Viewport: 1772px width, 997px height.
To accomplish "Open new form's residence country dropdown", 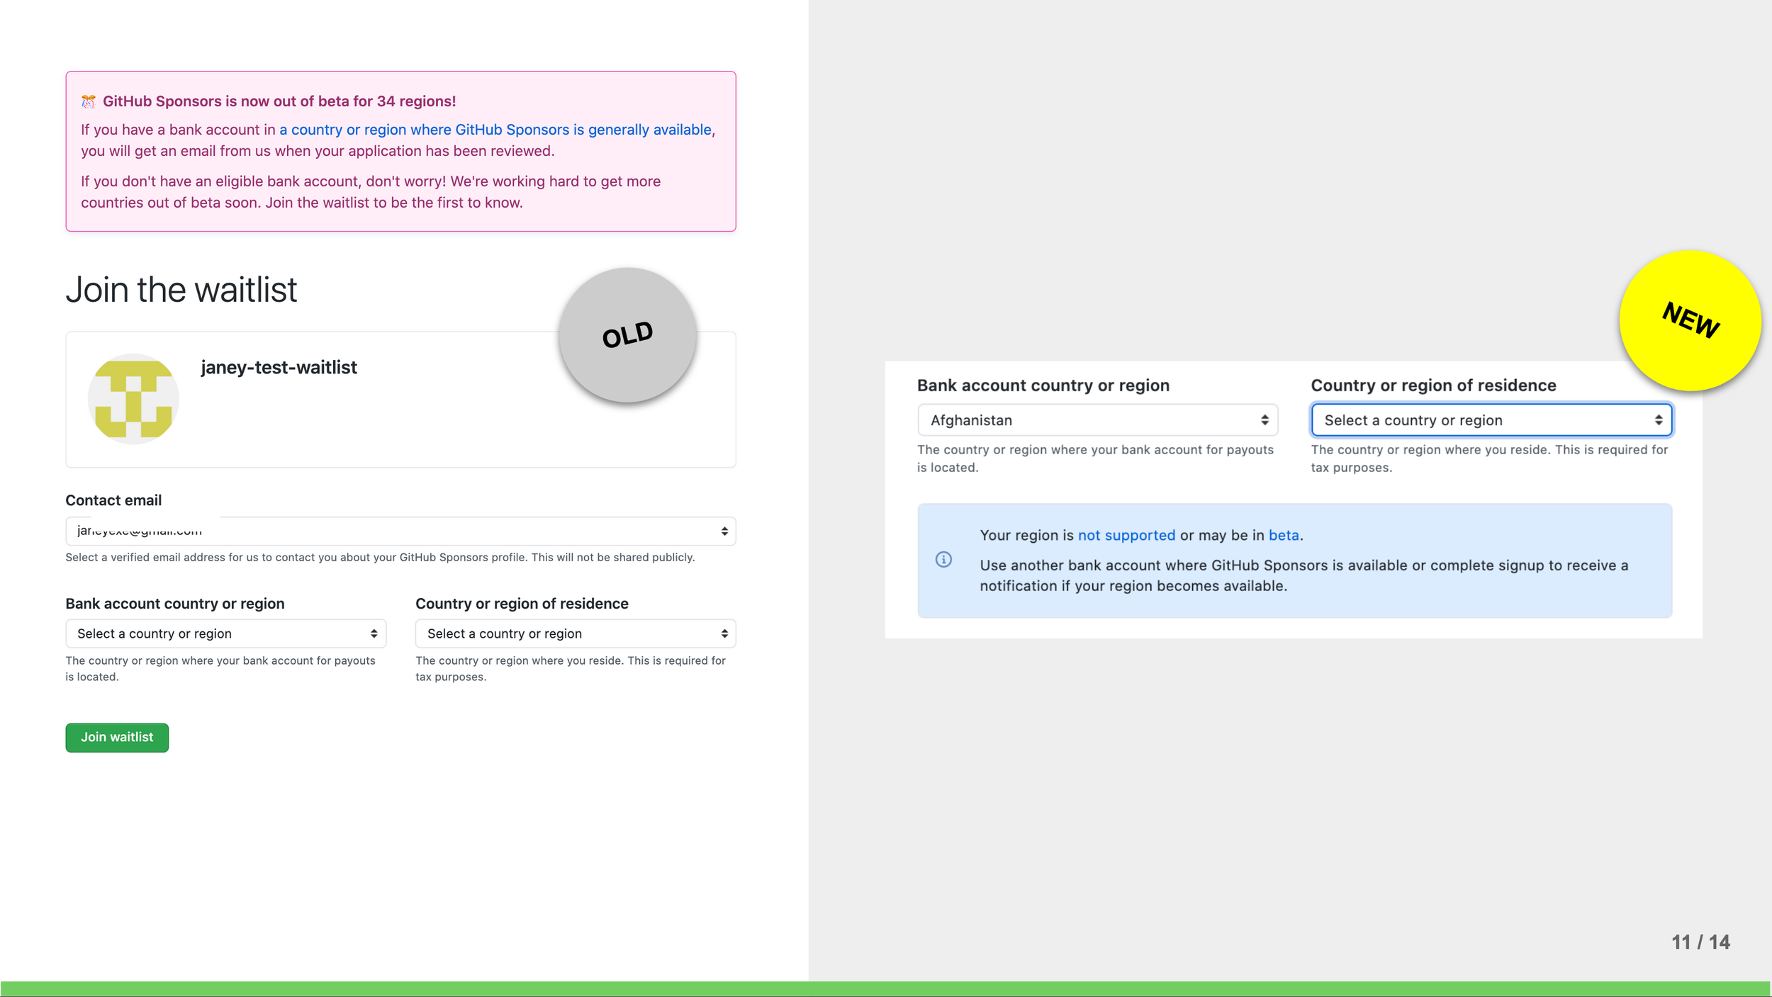I will pos(1491,420).
